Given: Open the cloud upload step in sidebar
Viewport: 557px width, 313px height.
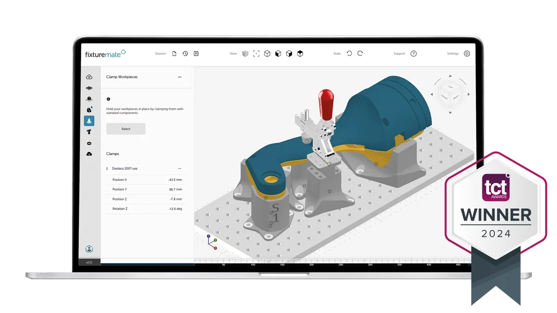Looking at the screenshot, I should pyautogui.click(x=89, y=77).
